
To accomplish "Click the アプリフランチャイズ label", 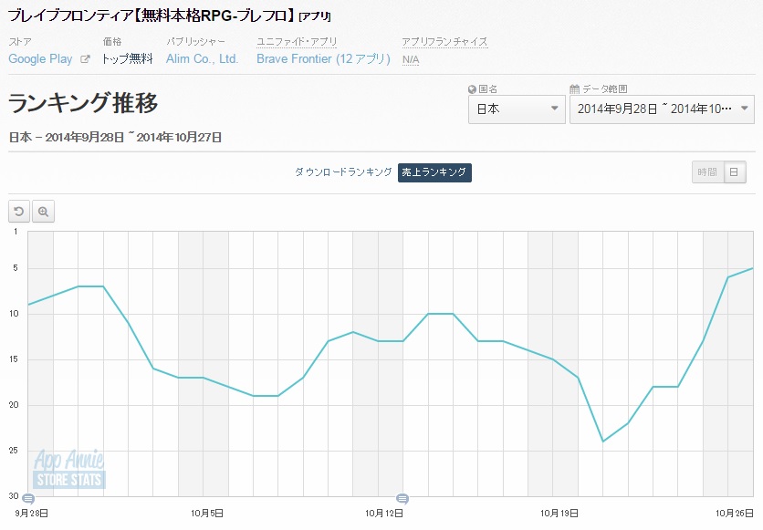I will click(444, 42).
